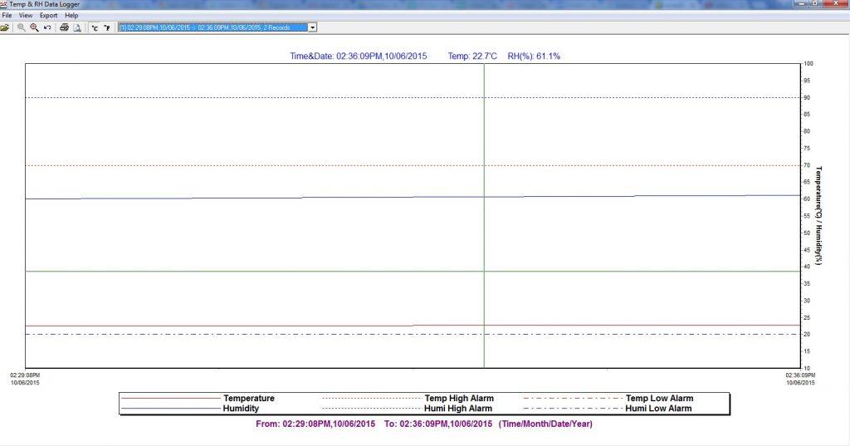Click the zoom in magnifier icon

point(34,27)
